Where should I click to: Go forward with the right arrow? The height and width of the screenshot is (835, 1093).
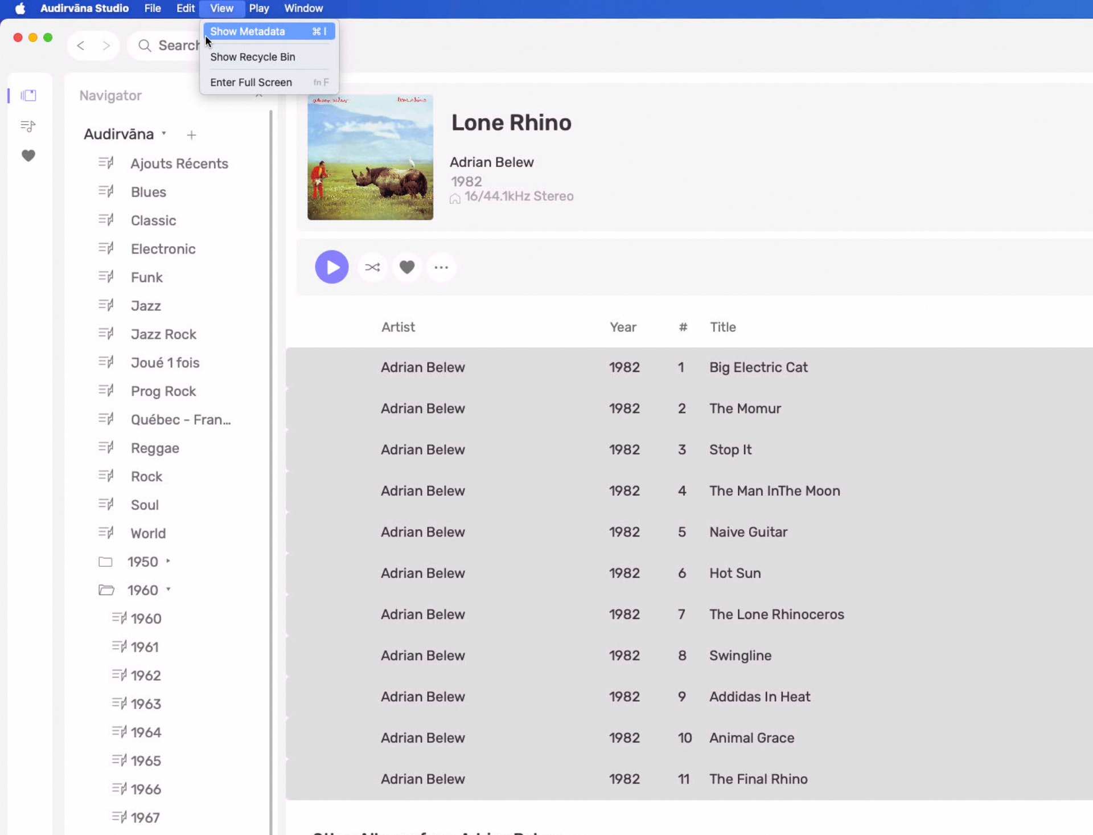[x=106, y=46]
